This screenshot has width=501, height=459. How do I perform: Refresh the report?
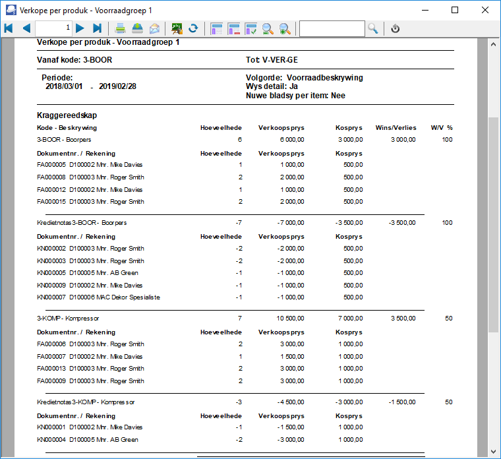[x=193, y=28]
